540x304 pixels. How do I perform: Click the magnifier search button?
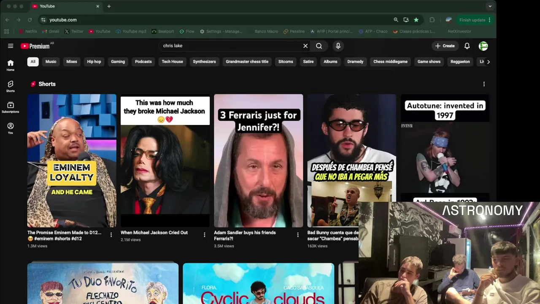(x=319, y=46)
